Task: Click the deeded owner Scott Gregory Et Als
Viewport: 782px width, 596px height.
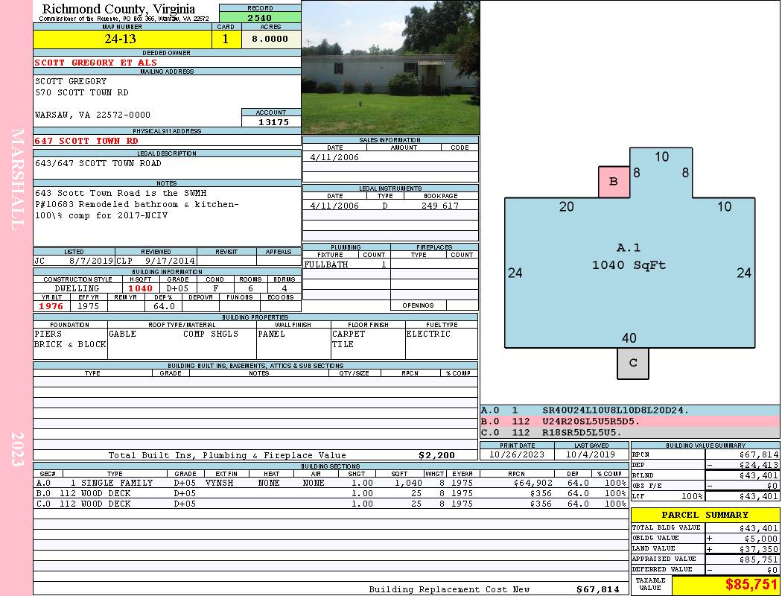Action: [x=96, y=63]
